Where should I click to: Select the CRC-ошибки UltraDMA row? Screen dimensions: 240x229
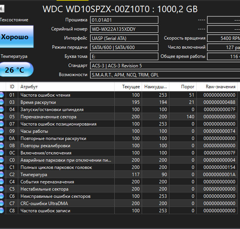119,204
